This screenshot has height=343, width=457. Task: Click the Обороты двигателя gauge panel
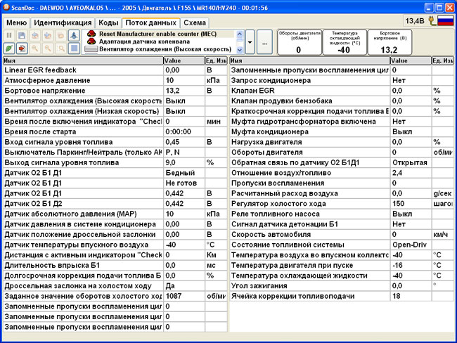[x=298, y=42]
